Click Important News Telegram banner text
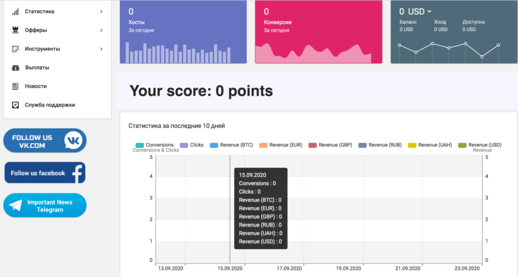Image resolution: width=518 pixels, height=277 pixels. click(50, 206)
